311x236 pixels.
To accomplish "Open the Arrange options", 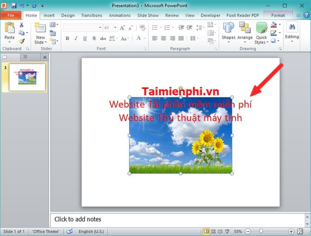I will point(245,33).
